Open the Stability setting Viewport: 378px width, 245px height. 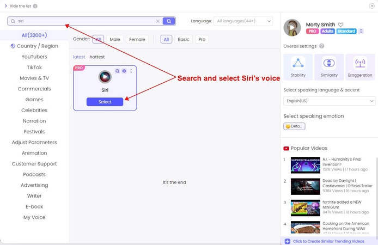pyautogui.click(x=298, y=67)
